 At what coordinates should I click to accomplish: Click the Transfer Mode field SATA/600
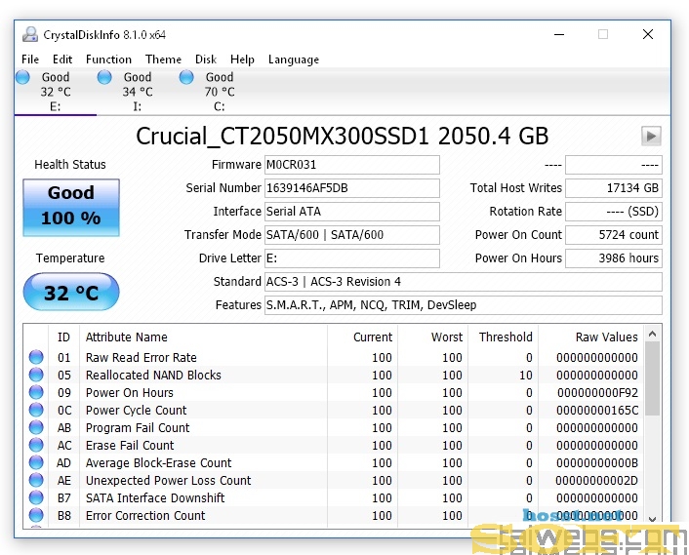tap(352, 235)
